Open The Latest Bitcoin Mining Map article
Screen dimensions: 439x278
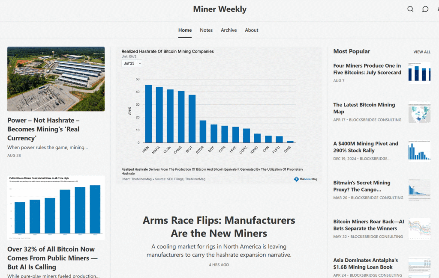364,108
